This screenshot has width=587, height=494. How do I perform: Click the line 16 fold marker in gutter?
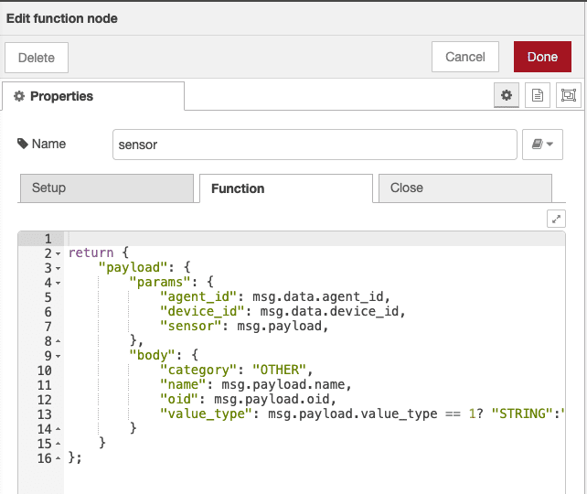(x=58, y=458)
